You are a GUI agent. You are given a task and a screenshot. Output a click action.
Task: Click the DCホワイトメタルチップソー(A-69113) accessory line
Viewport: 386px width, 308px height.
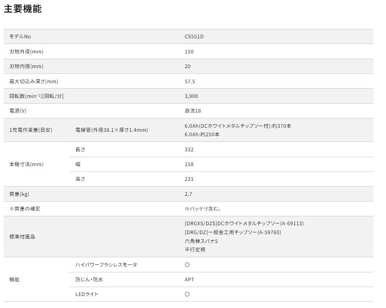(244, 223)
